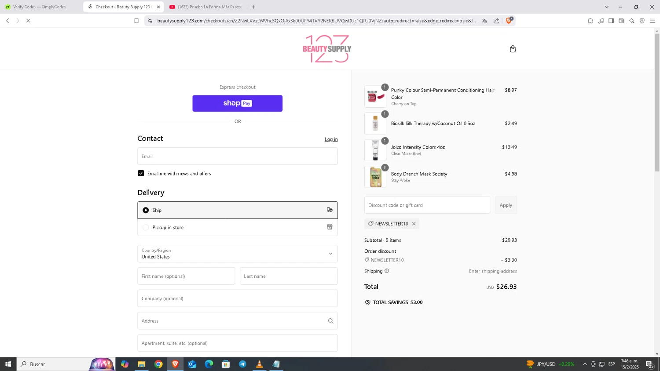Stop page loading with the X button

(28, 21)
